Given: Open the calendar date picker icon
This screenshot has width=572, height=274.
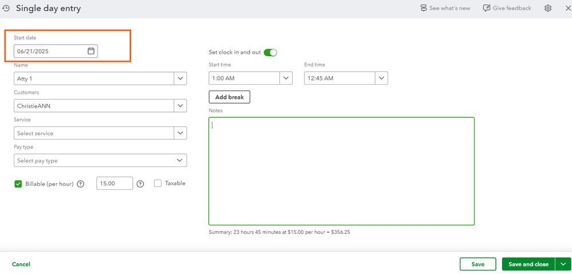Looking at the screenshot, I should pos(91,51).
